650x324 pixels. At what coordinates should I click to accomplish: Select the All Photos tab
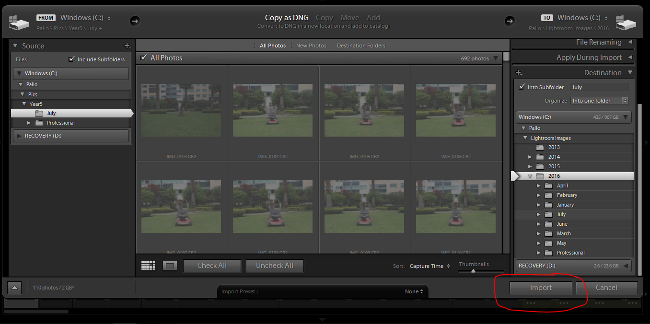(273, 46)
